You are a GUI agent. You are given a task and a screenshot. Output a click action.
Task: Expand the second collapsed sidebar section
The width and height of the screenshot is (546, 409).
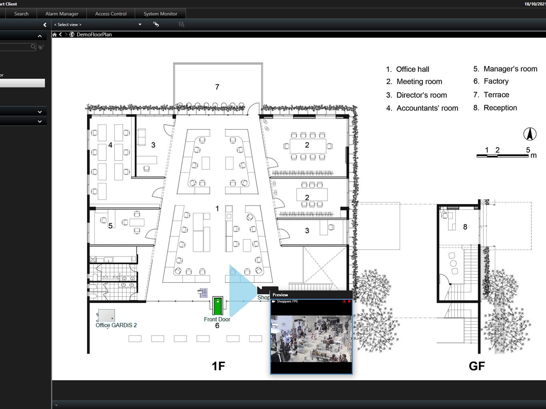[40, 121]
